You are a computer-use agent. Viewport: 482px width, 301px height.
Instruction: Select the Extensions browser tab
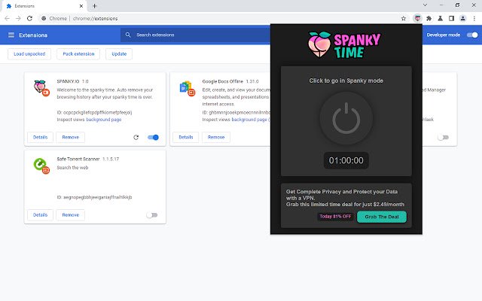44,6
